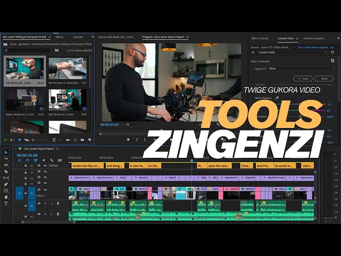Image resolution: width=341 pixels, height=256 pixels.
Task: Adjust Project panel thumbnail zoom slider
Action: point(33,140)
